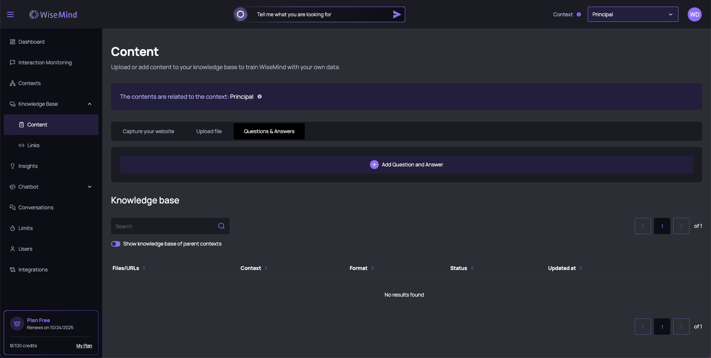Open the My Plan link
711x358 pixels.
click(x=84, y=346)
